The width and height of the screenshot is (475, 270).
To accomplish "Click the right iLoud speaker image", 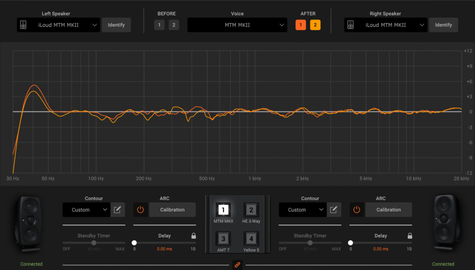I will pyautogui.click(x=447, y=224).
